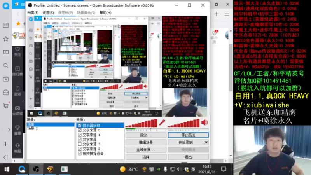Expand the 开始录制 dropdown arrow

(206, 142)
